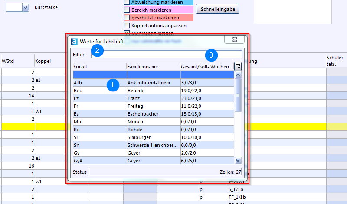This screenshot has width=347, height=204.
Task: Select teacher Rohde in list
Action: [154, 130]
